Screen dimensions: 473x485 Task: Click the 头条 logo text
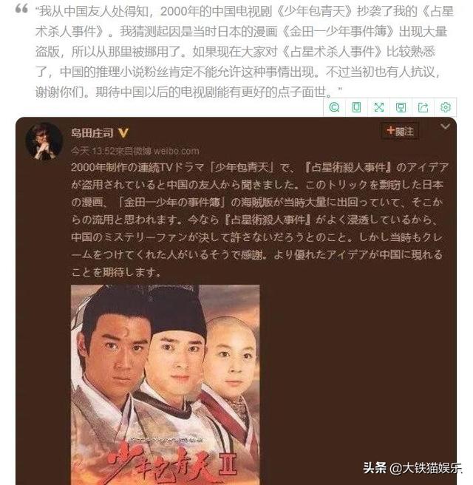coord(375,468)
